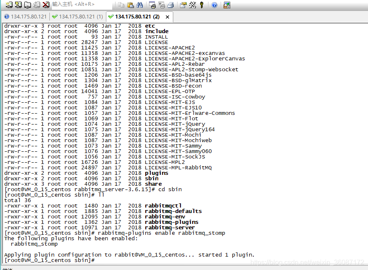Click the file size '28247' of LICENSE
Screen dimensions: 368x270
(90, 42)
